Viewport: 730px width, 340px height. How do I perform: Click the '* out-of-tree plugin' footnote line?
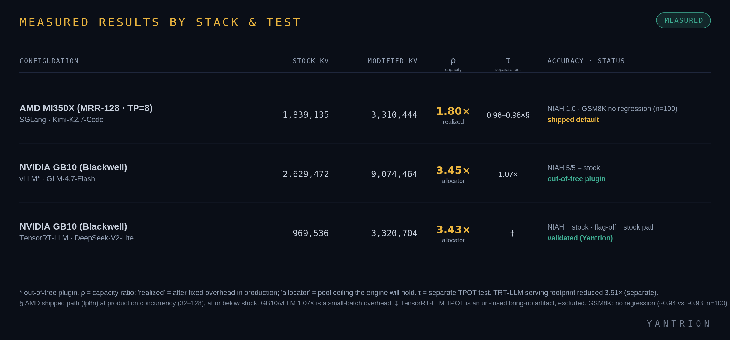(x=339, y=293)
